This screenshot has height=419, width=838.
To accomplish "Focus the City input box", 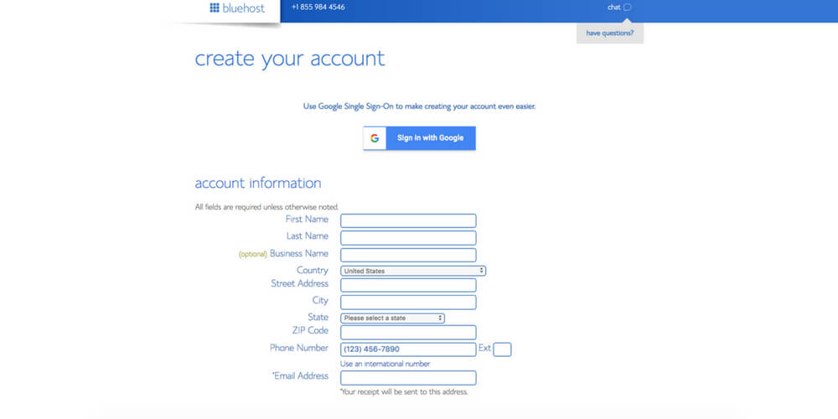I will click(408, 302).
